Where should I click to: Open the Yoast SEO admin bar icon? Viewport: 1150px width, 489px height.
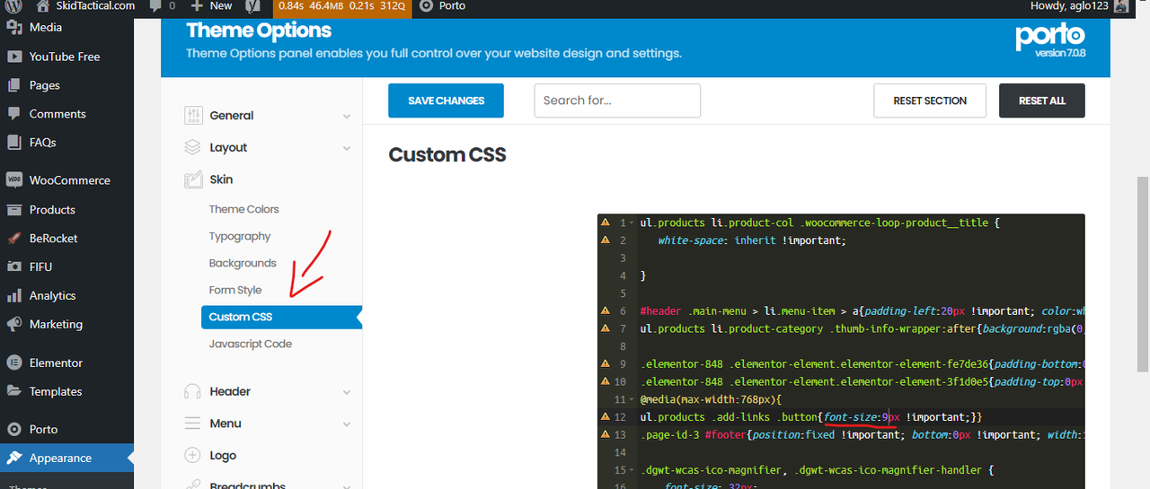(x=253, y=6)
